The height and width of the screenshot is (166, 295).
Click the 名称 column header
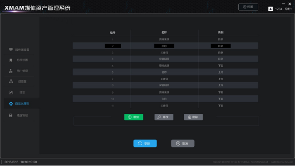click(x=164, y=33)
